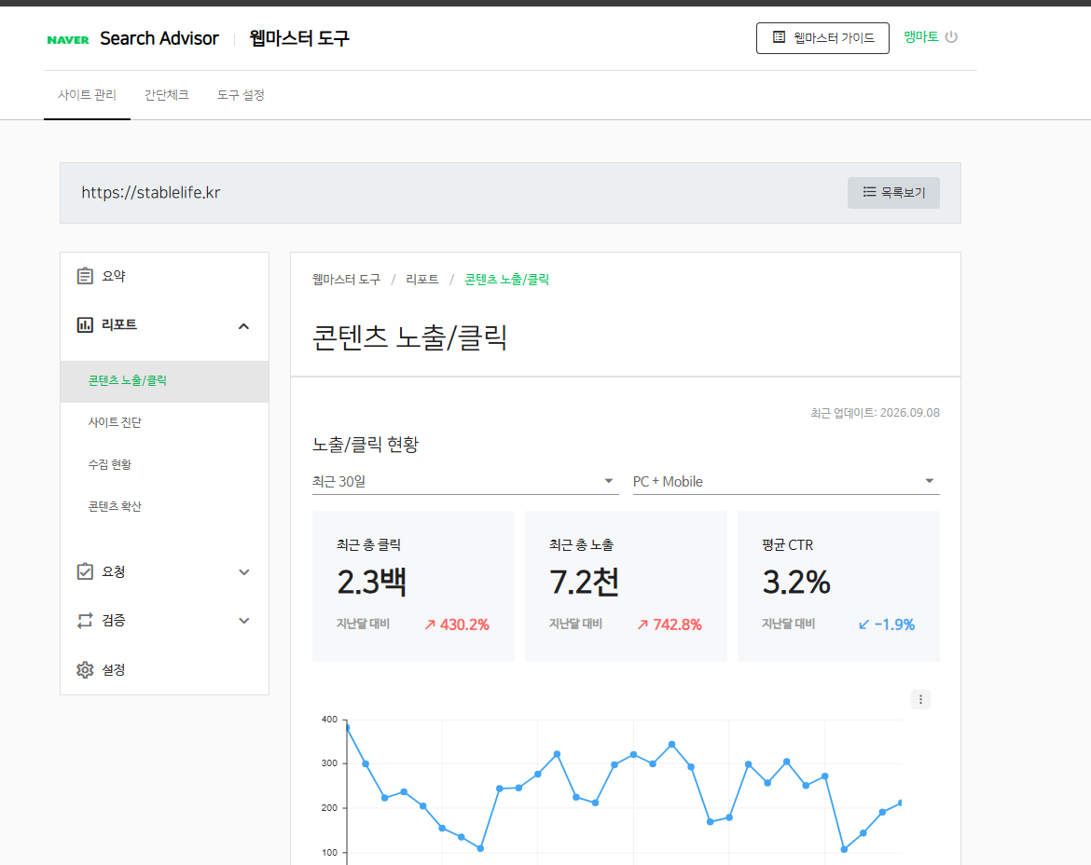Image resolution: width=1091 pixels, height=865 pixels.
Task: Click the 742.8% increase indicator
Action: pyautogui.click(x=670, y=625)
